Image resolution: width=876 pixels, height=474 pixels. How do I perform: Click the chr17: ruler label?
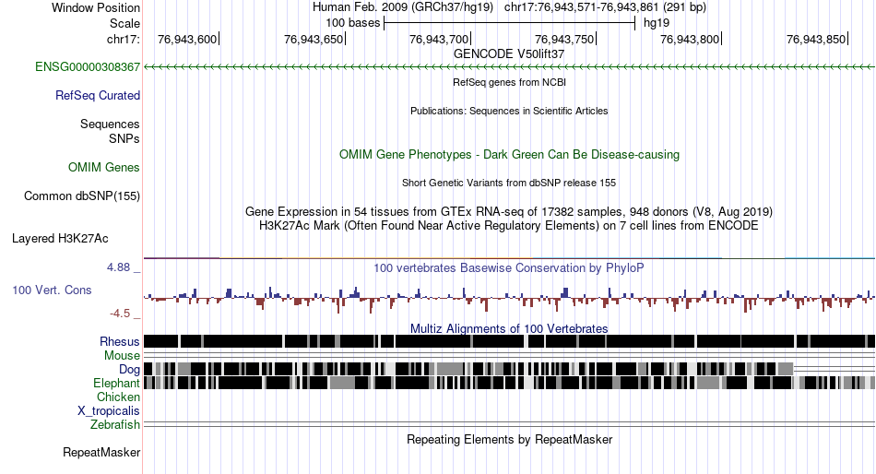pos(124,39)
